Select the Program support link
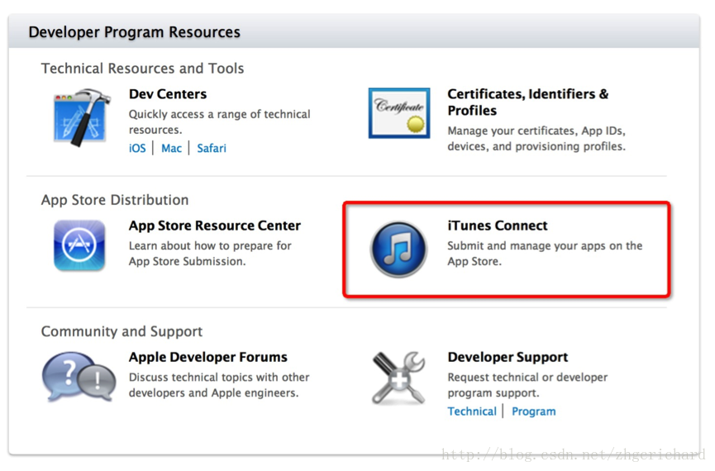The height and width of the screenshot is (471, 715). click(533, 412)
